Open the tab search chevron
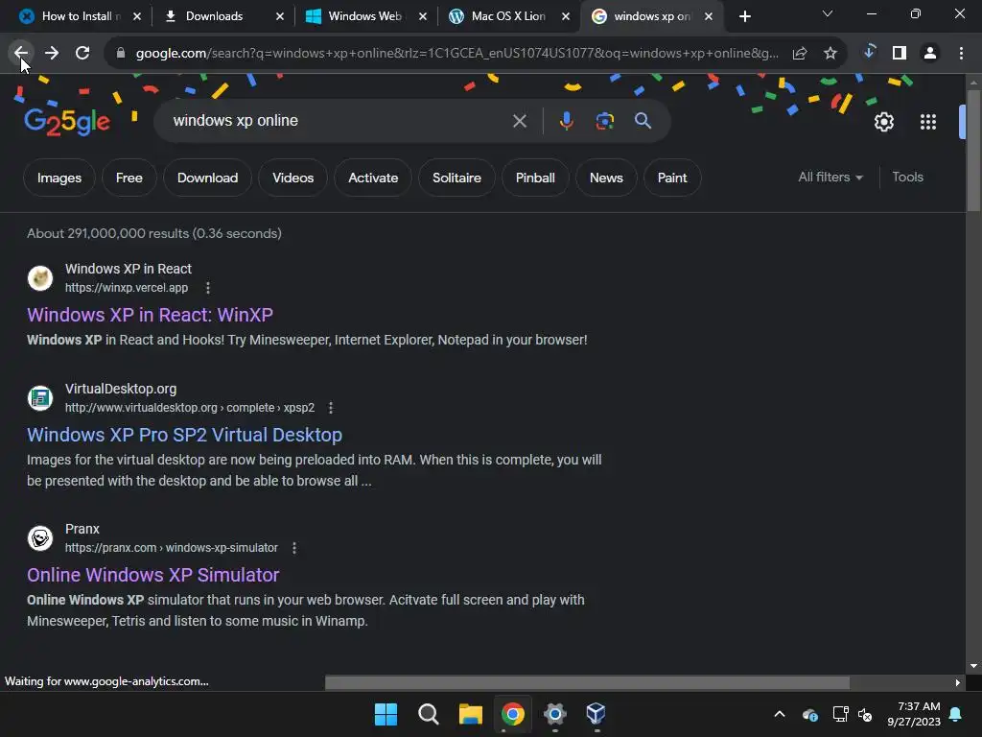Viewport: 982px width, 737px height. pyautogui.click(x=828, y=13)
